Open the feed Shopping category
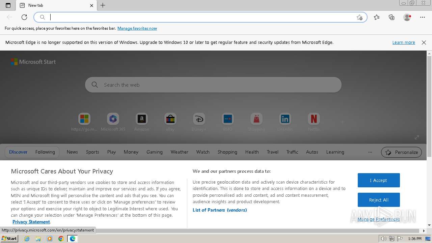The image size is (432, 243). (x=227, y=152)
